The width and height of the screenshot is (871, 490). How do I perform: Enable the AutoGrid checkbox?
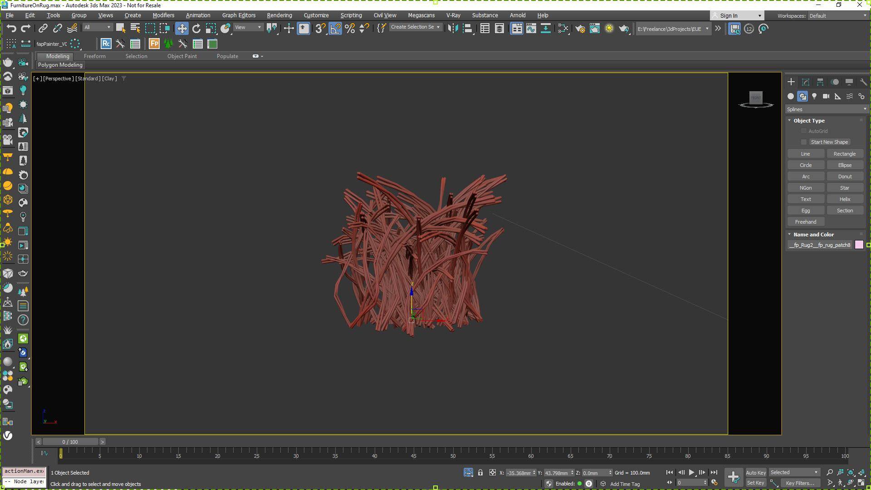(x=804, y=131)
